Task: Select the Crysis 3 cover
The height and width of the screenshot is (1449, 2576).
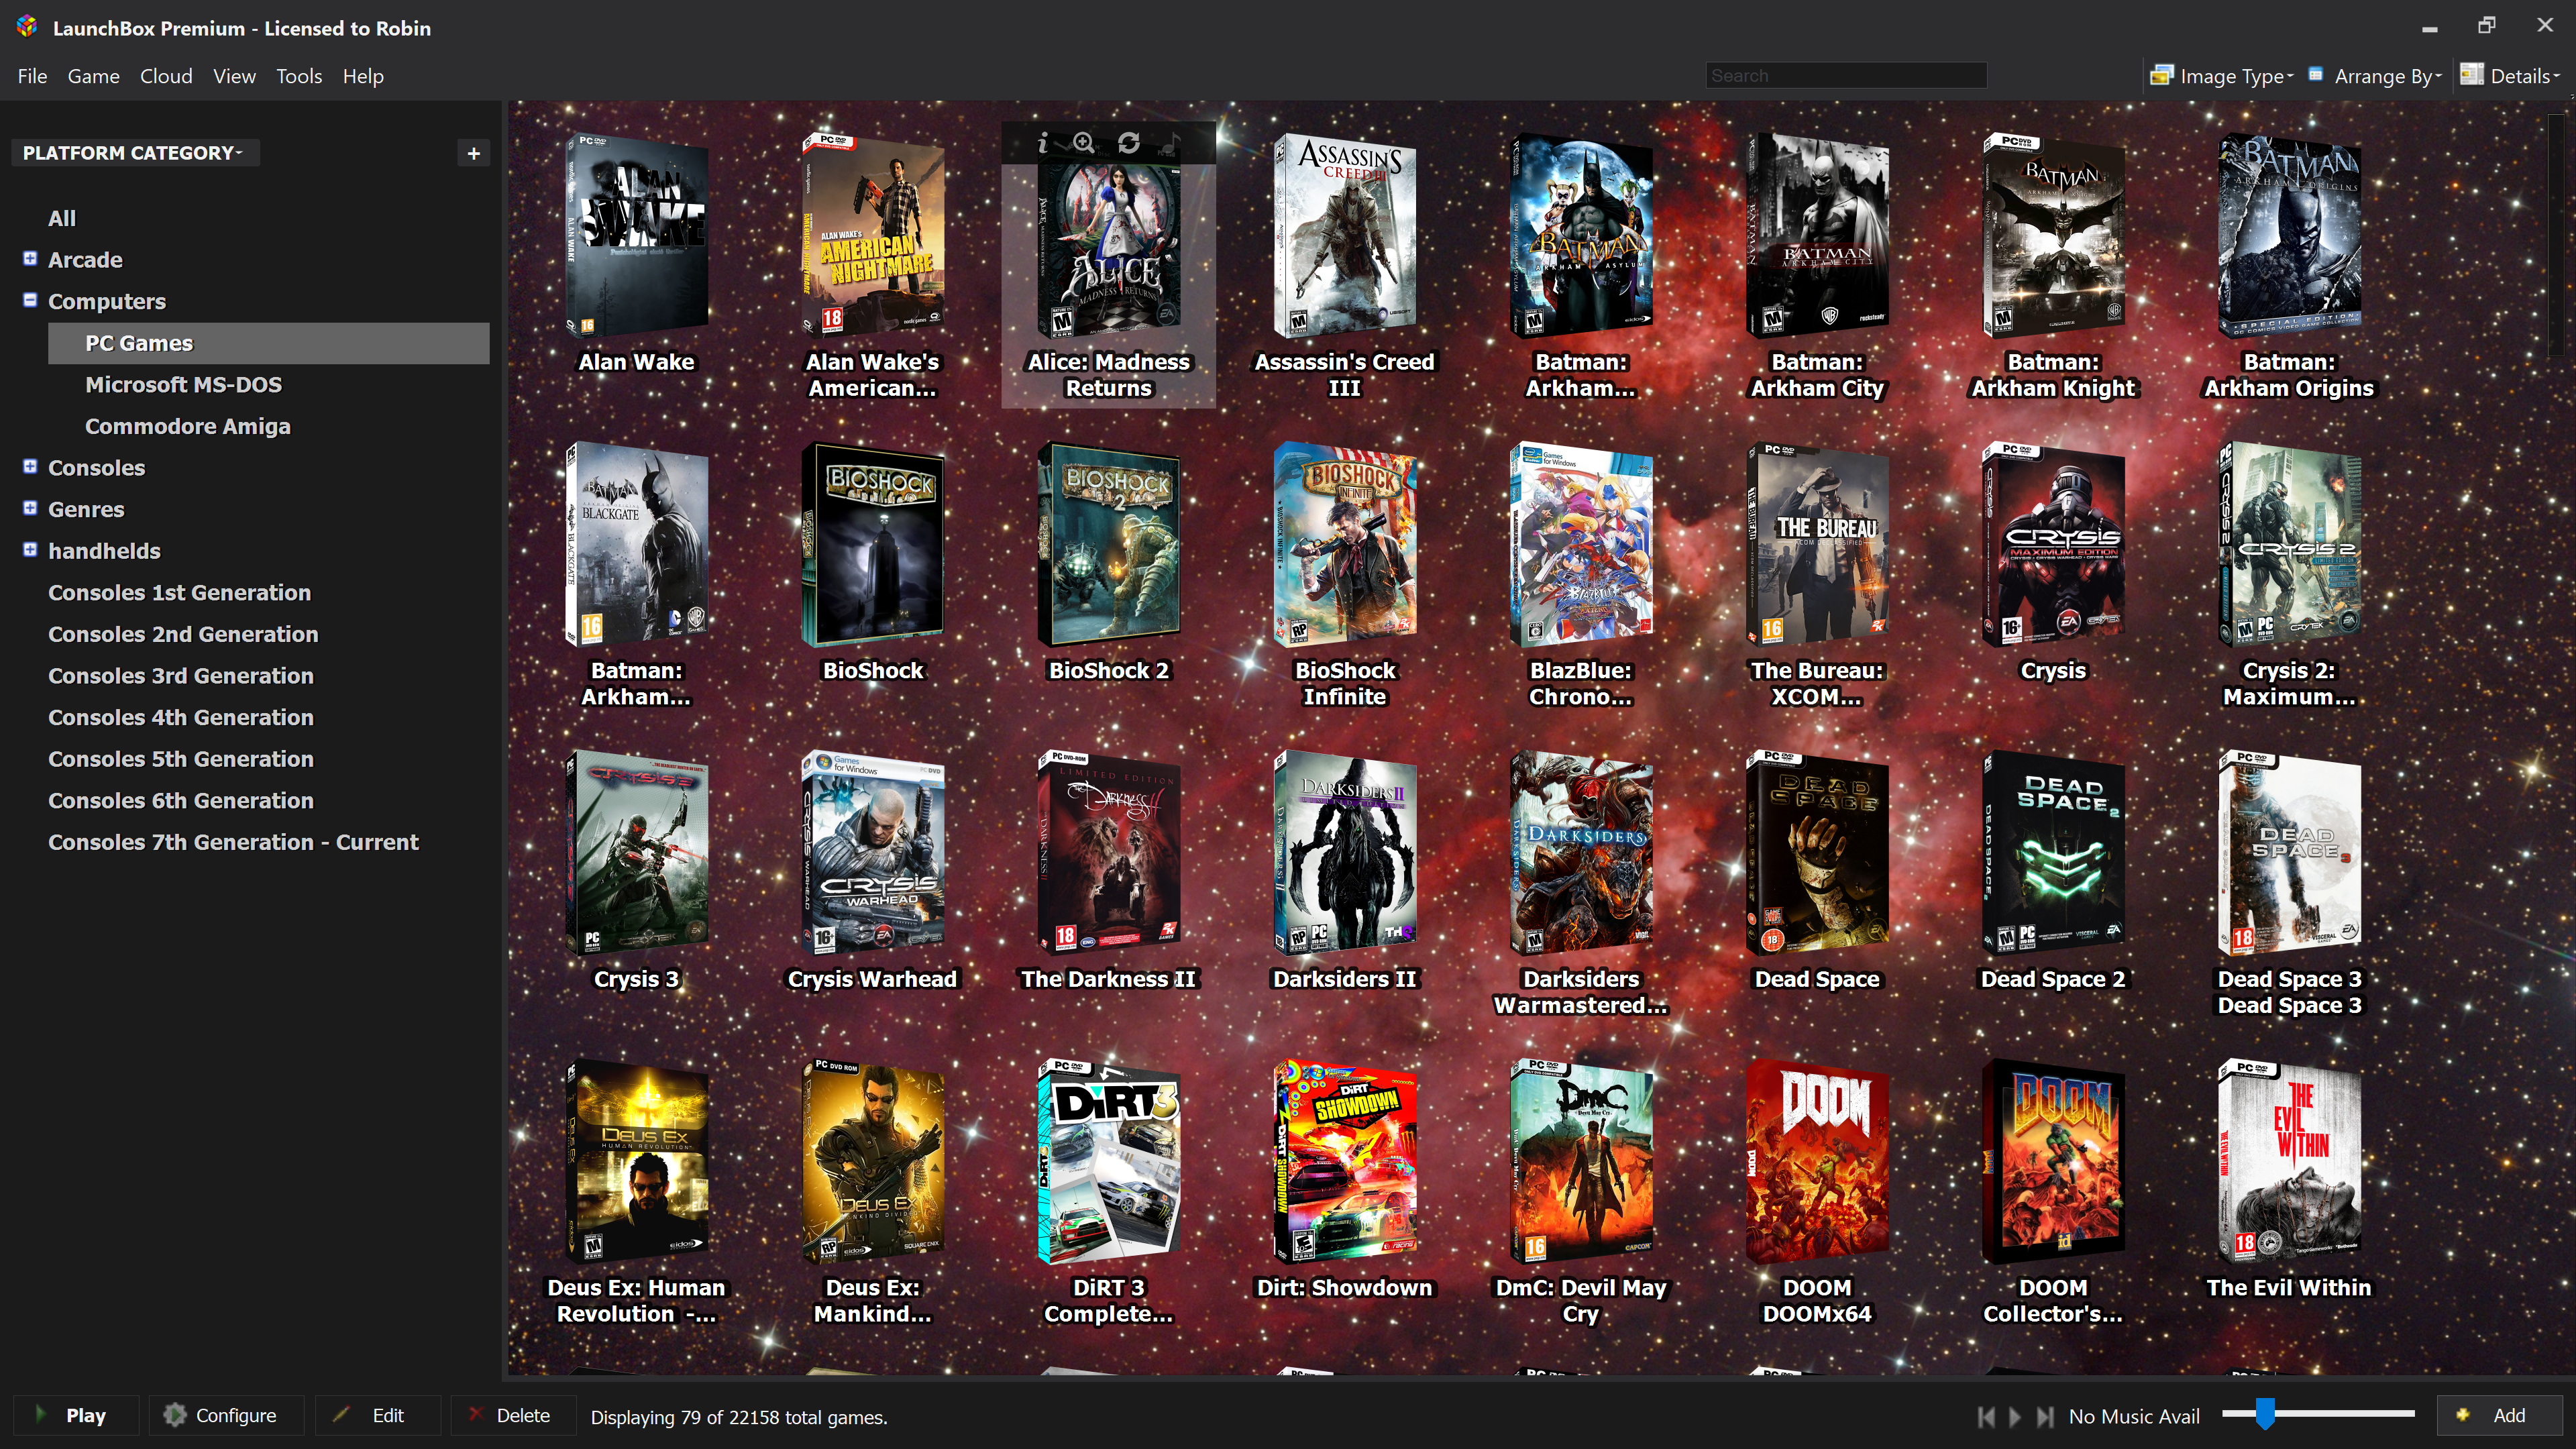Action: [x=637, y=854]
